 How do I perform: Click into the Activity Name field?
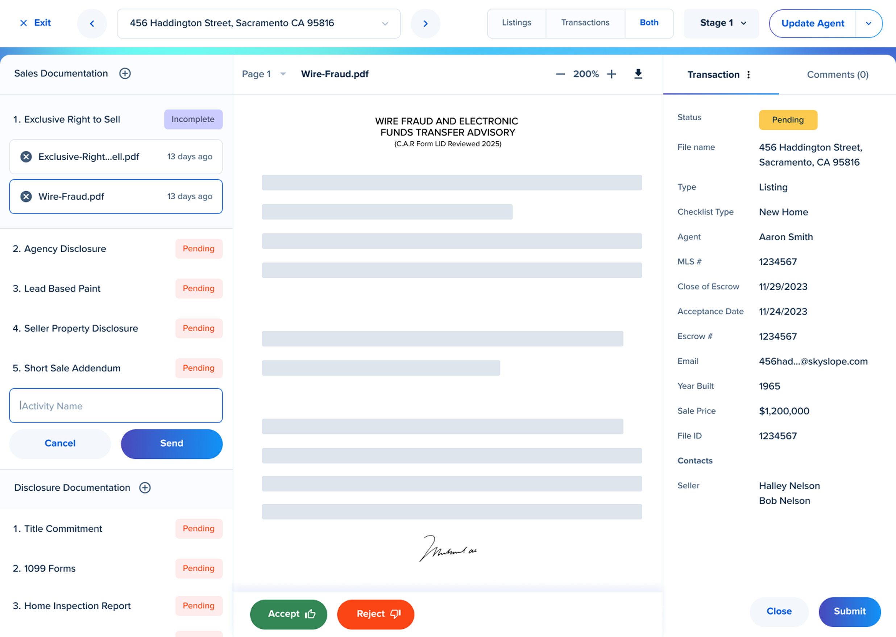[x=116, y=405]
